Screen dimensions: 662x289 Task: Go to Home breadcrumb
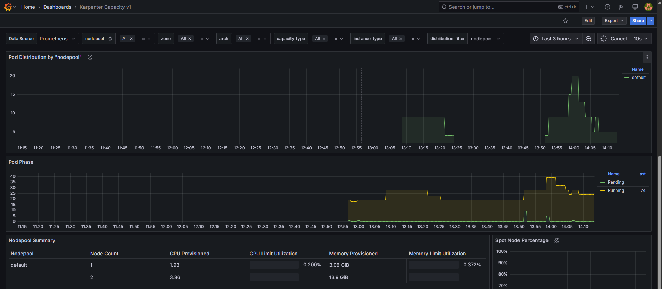(28, 7)
